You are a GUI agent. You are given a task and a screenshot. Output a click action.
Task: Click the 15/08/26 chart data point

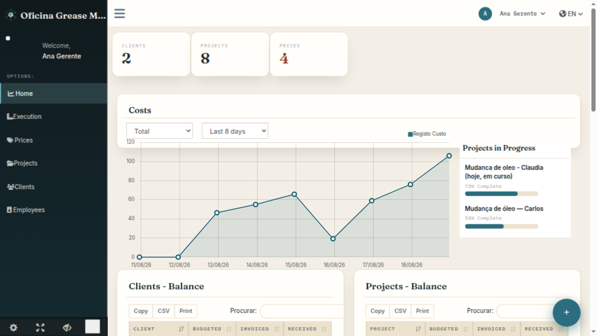tap(294, 194)
